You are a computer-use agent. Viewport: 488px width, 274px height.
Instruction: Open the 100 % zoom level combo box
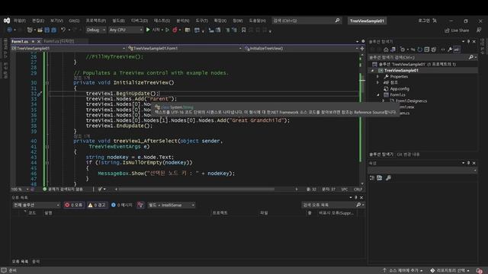click(x=20, y=190)
